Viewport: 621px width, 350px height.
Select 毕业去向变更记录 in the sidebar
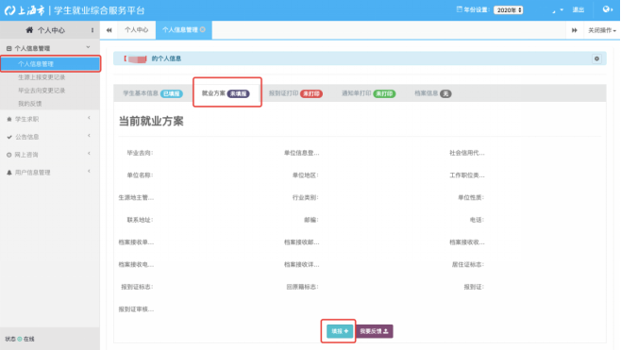(x=42, y=91)
